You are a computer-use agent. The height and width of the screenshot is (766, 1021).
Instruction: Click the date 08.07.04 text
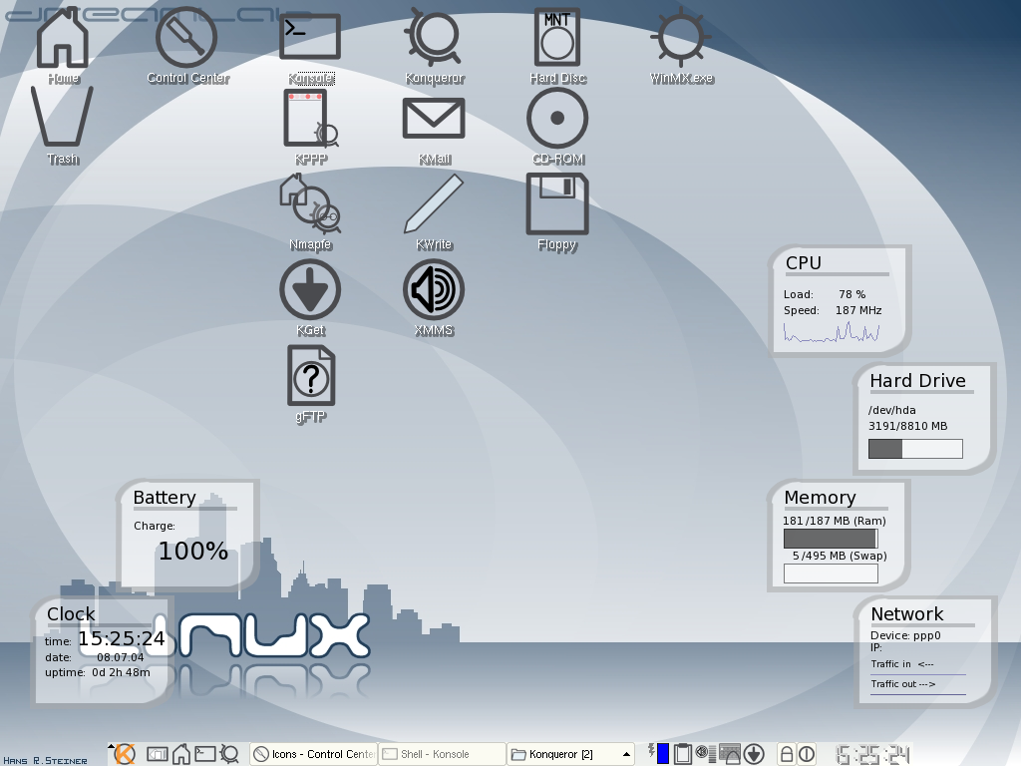pyautogui.click(x=121, y=658)
